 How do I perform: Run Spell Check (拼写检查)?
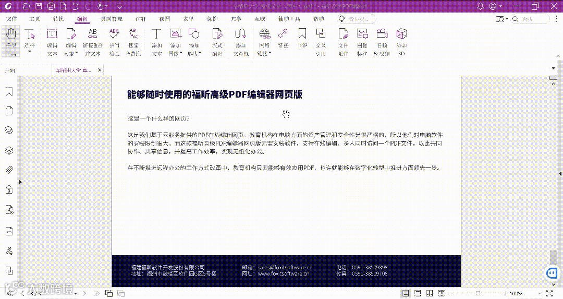(x=114, y=42)
